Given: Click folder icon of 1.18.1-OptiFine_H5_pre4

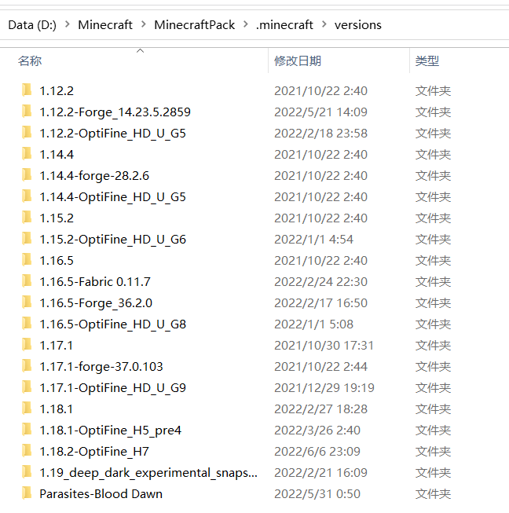Looking at the screenshot, I should pyautogui.click(x=27, y=430).
